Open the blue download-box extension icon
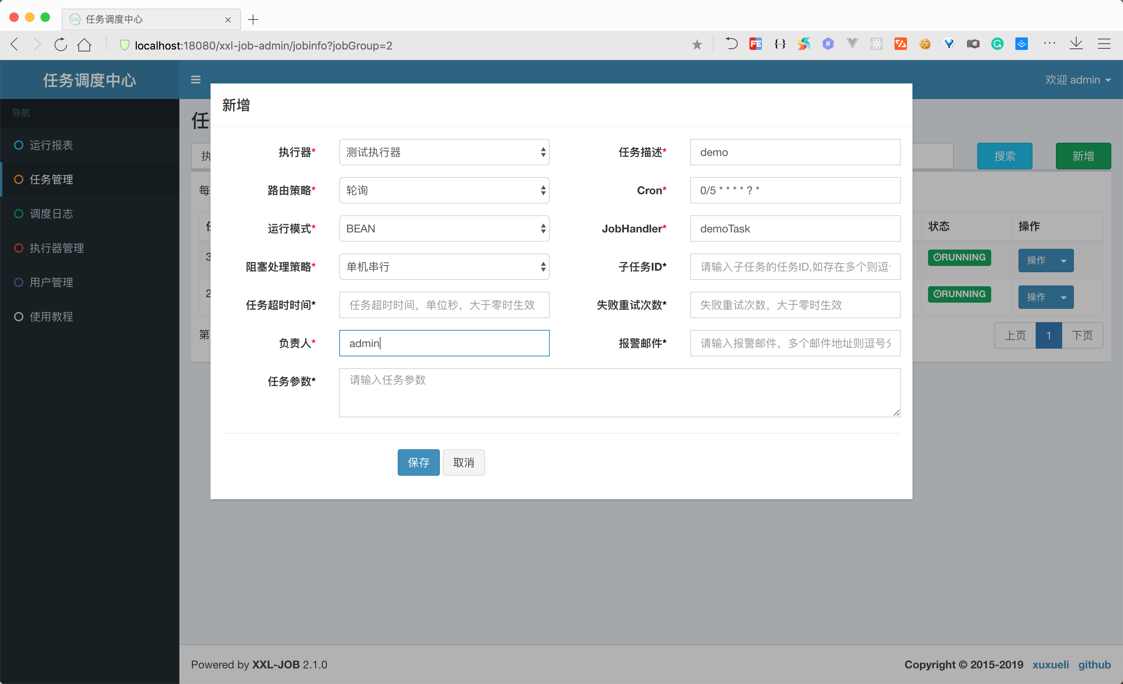The height and width of the screenshot is (684, 1123). point(1021,44)
